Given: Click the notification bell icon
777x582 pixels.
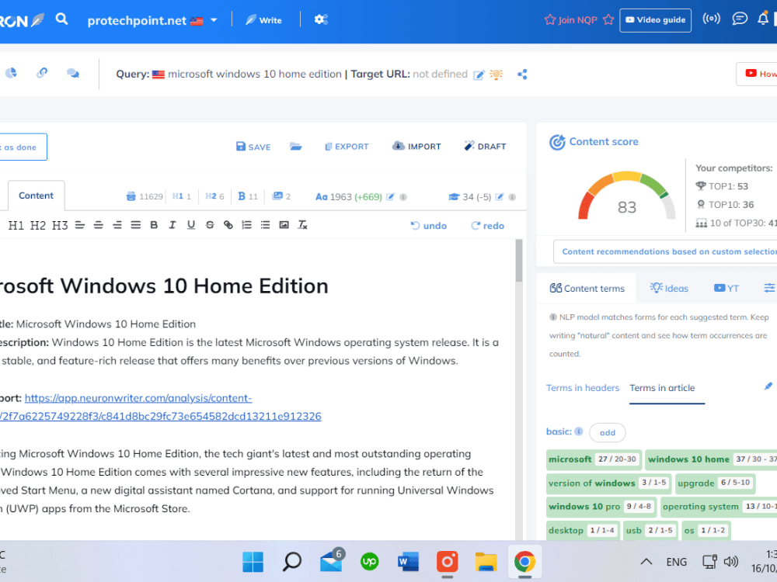Looking at the screenshot, I should click(x=763, y=19).
